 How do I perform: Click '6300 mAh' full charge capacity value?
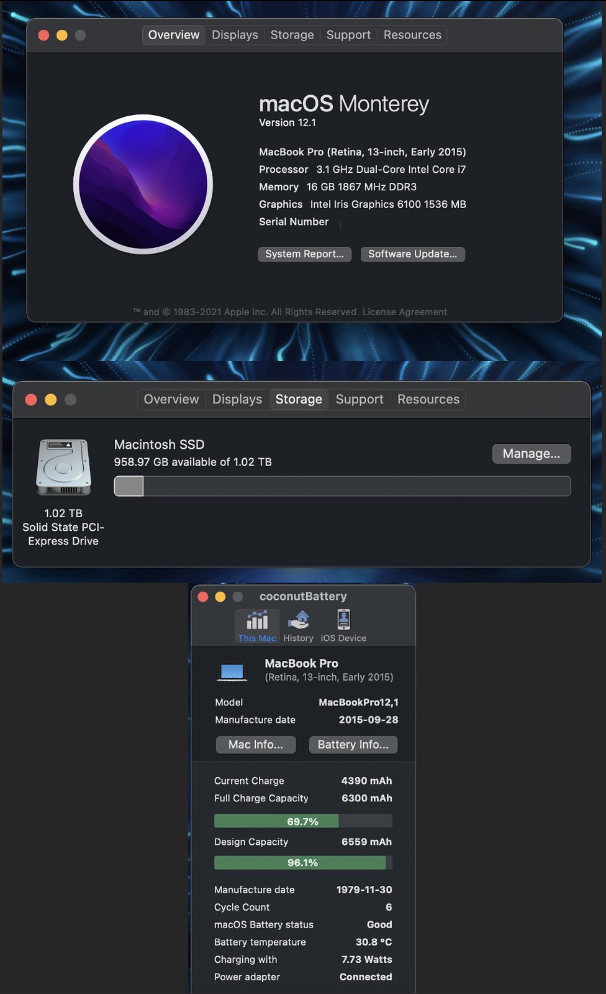click(x=366, y=798)
